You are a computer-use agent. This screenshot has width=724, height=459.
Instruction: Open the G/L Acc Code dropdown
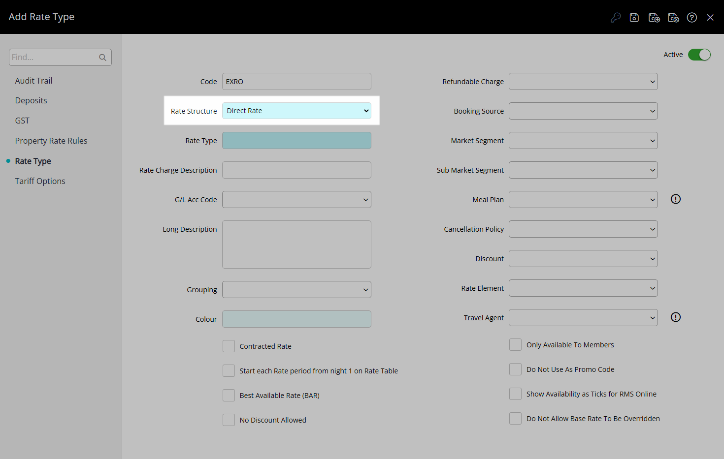coord(296,200)
